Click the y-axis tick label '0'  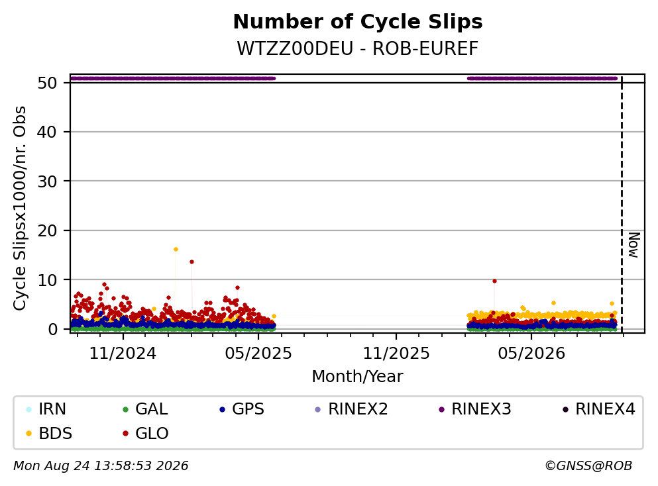tap(52, 329)
